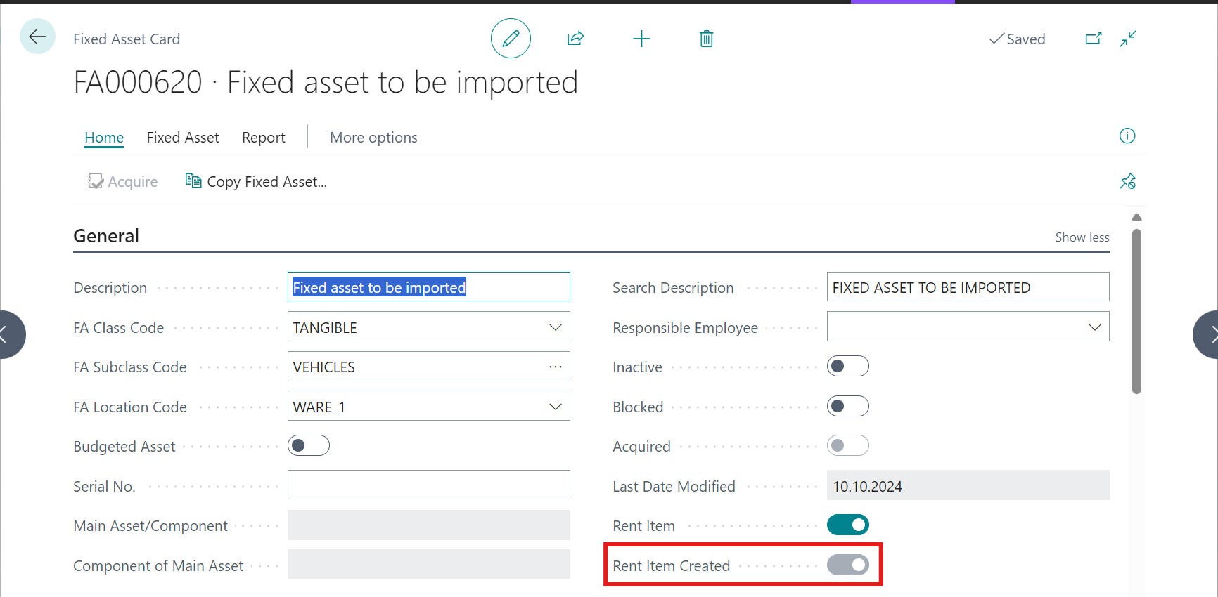Click the pencil edit icon
This screenshot has height=597, width=1218.
[x=511, y=39]
